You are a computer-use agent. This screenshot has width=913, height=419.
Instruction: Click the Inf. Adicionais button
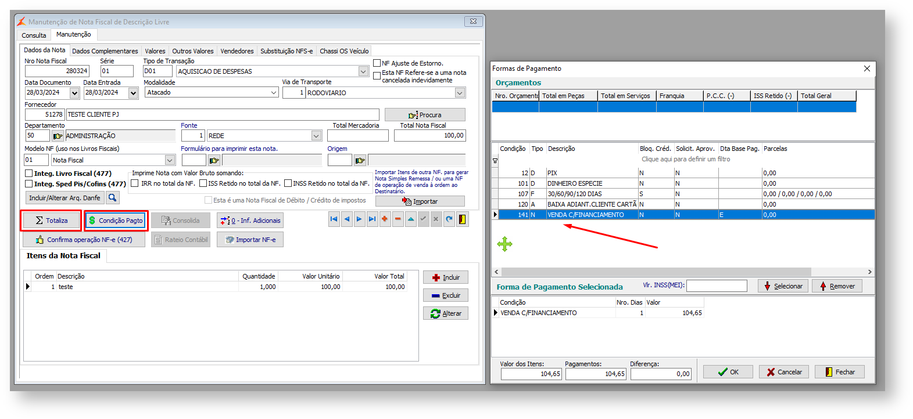[x=250, y=221]
